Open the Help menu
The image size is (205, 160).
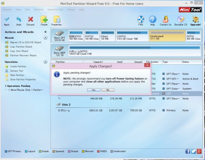[x=82, y=10]
